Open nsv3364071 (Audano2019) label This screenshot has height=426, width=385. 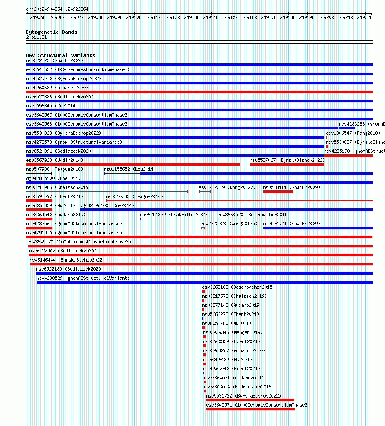(234, 378)
